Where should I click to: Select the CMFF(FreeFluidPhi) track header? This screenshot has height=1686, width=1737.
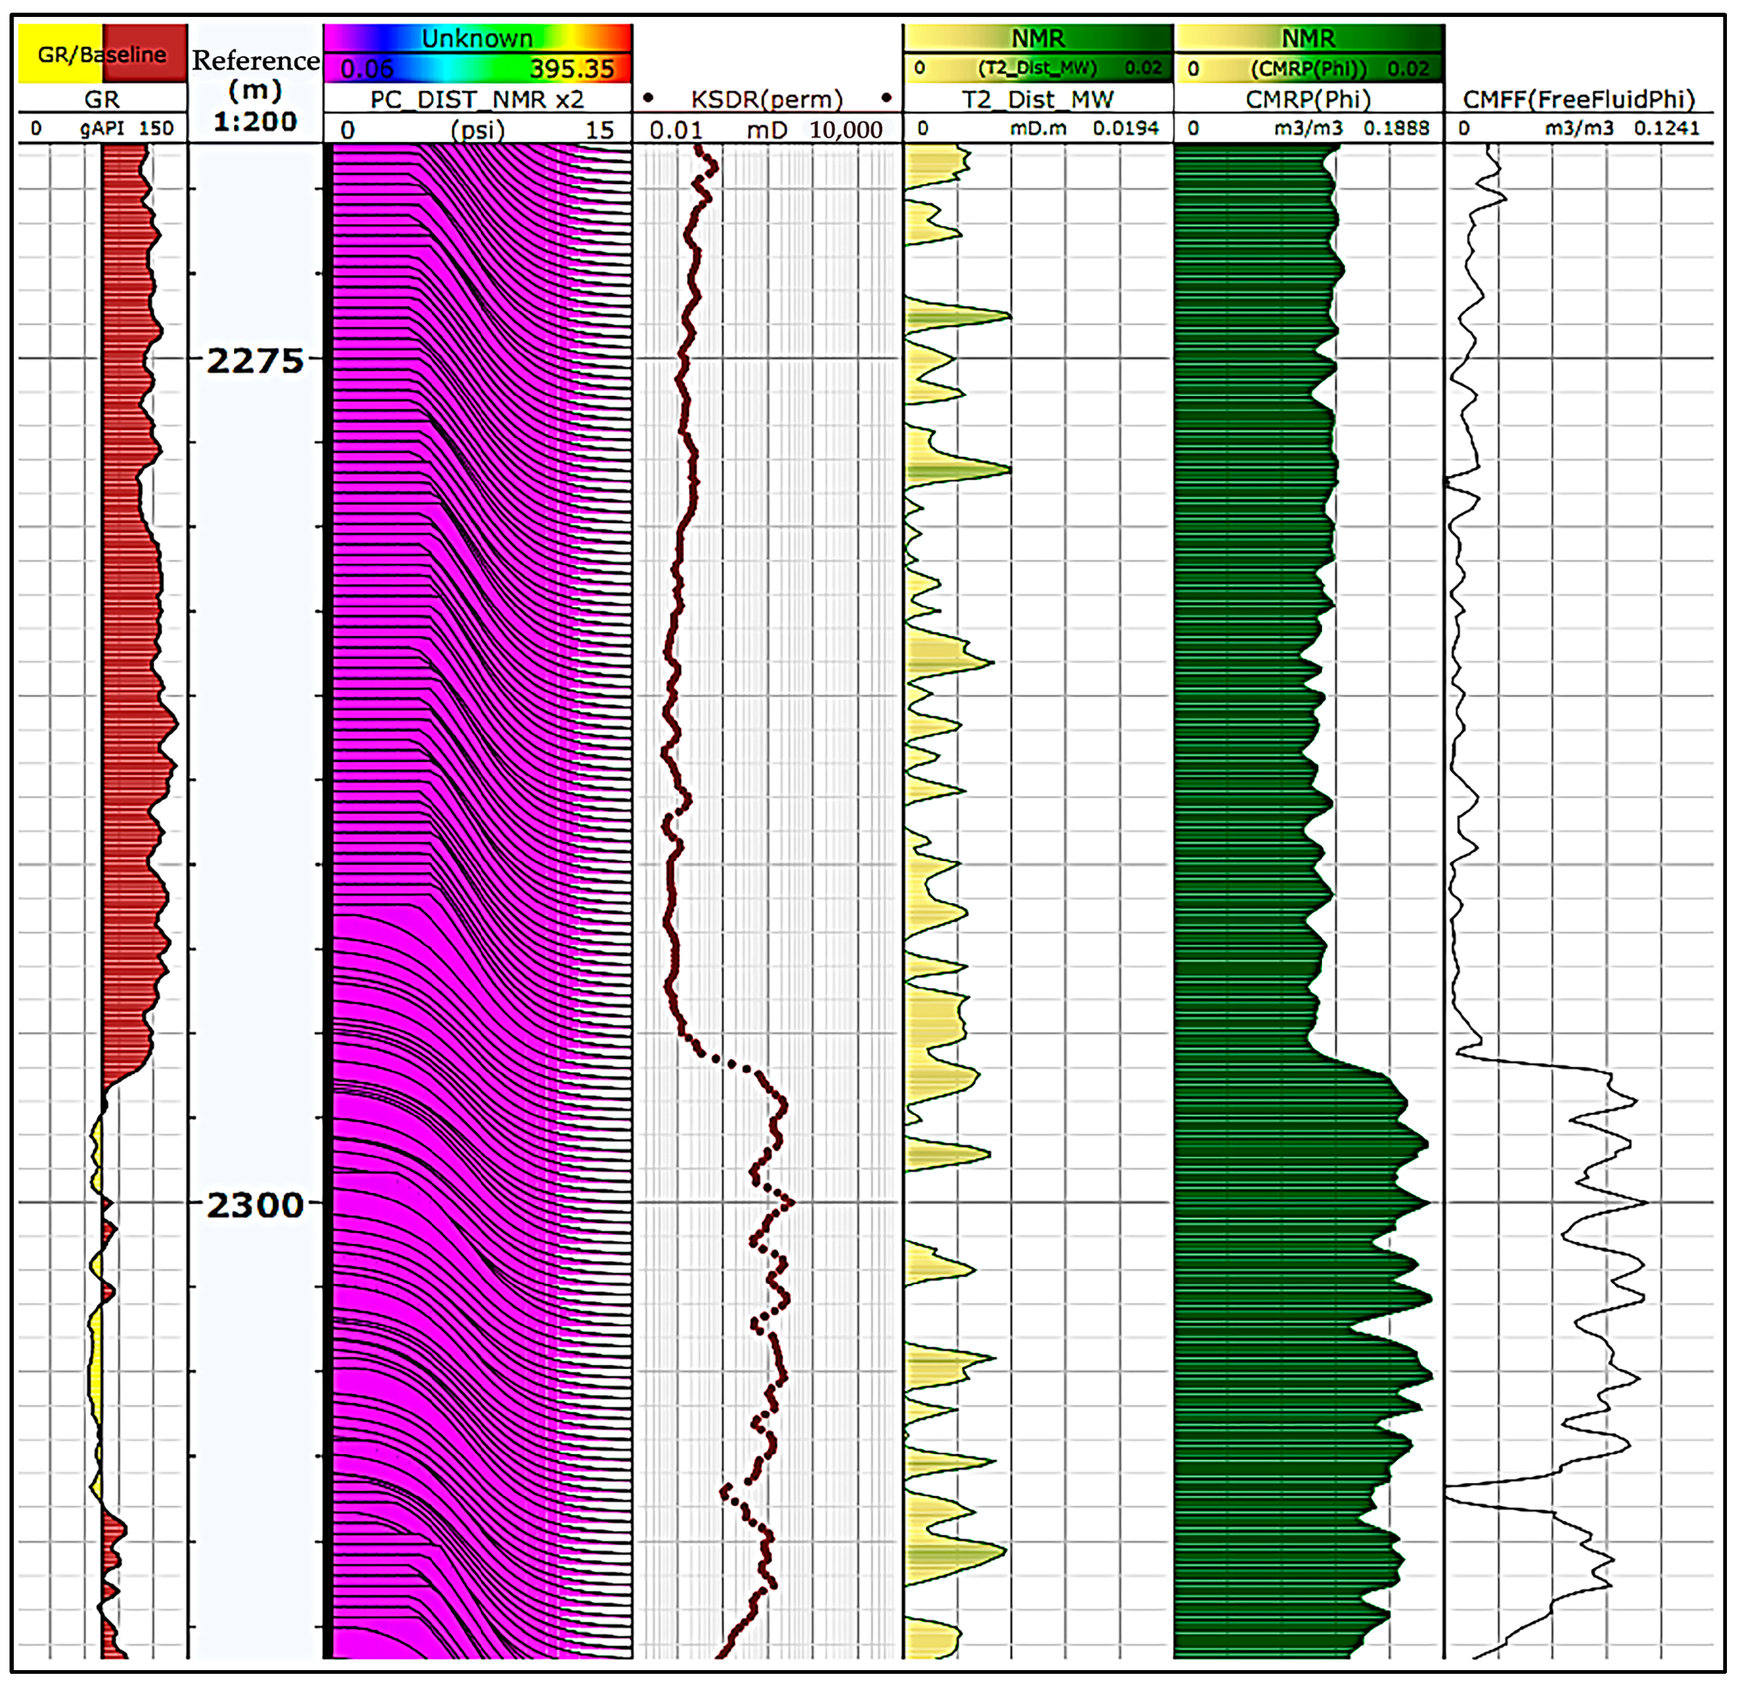1579,99
